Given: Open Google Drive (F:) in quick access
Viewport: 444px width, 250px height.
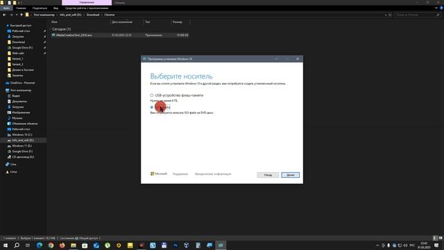Looking at the screenshot, I should click(22, 48).
